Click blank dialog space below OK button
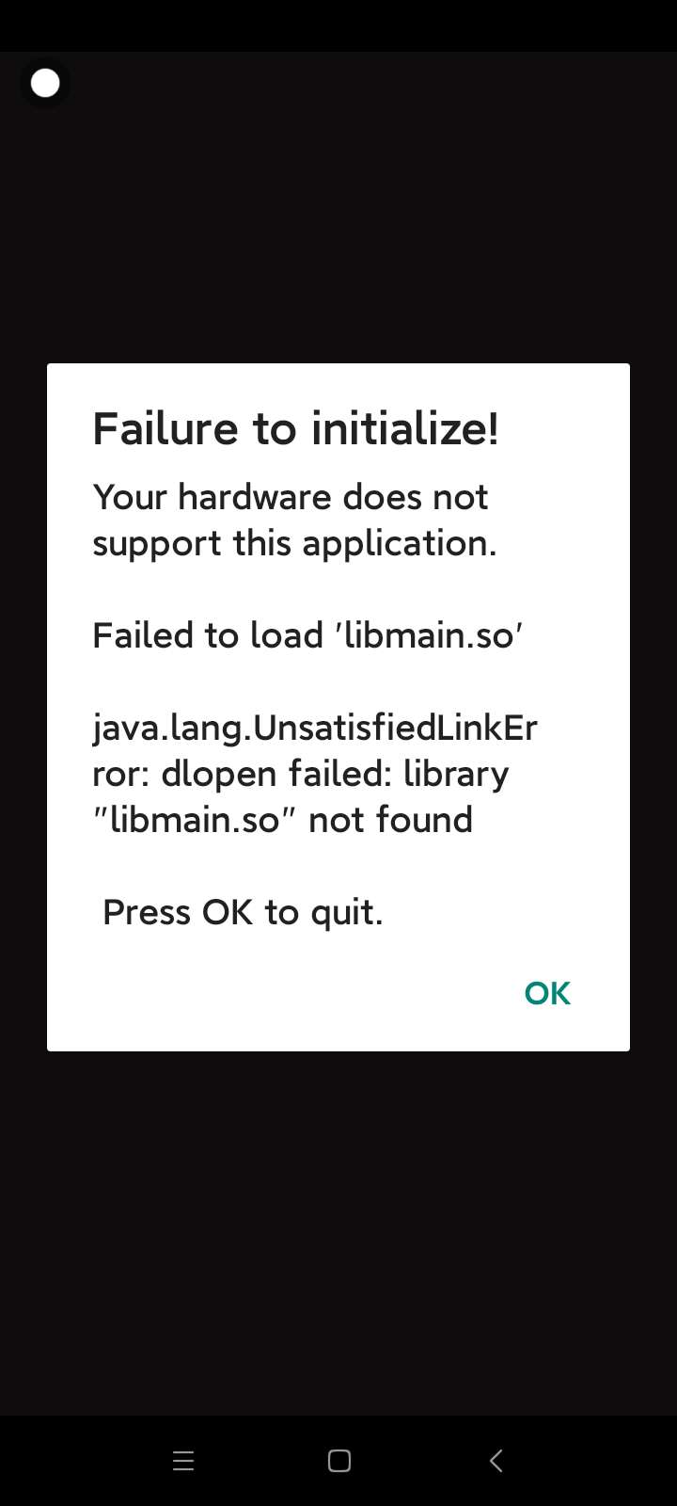This screenshot has width=677, height=1506. (547, 1036)
